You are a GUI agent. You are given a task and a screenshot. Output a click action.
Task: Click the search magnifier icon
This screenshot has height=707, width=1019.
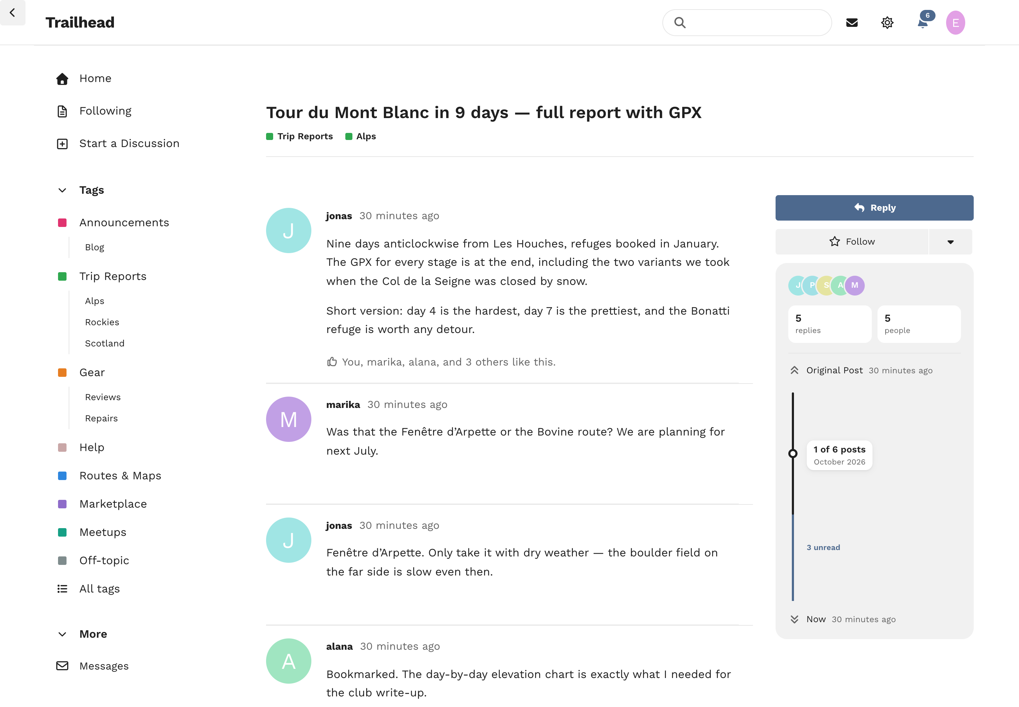click(x=680, y=23)
